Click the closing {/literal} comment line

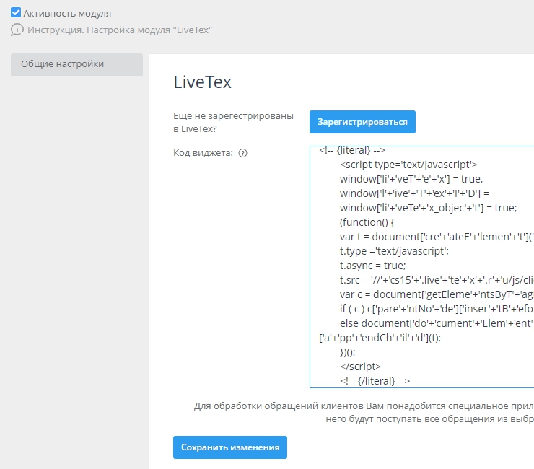(x=375, y=381)
